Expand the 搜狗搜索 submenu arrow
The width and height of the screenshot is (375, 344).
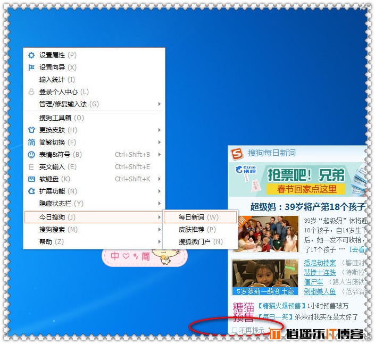click(x=159, y=230)
